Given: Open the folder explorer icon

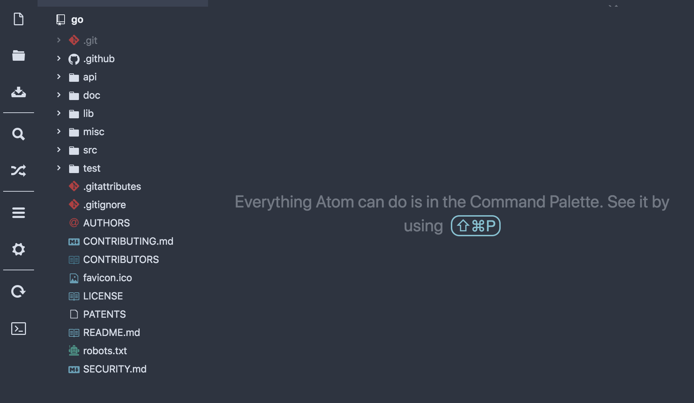Looking at the screenshot, I should [x=18, y=56].
